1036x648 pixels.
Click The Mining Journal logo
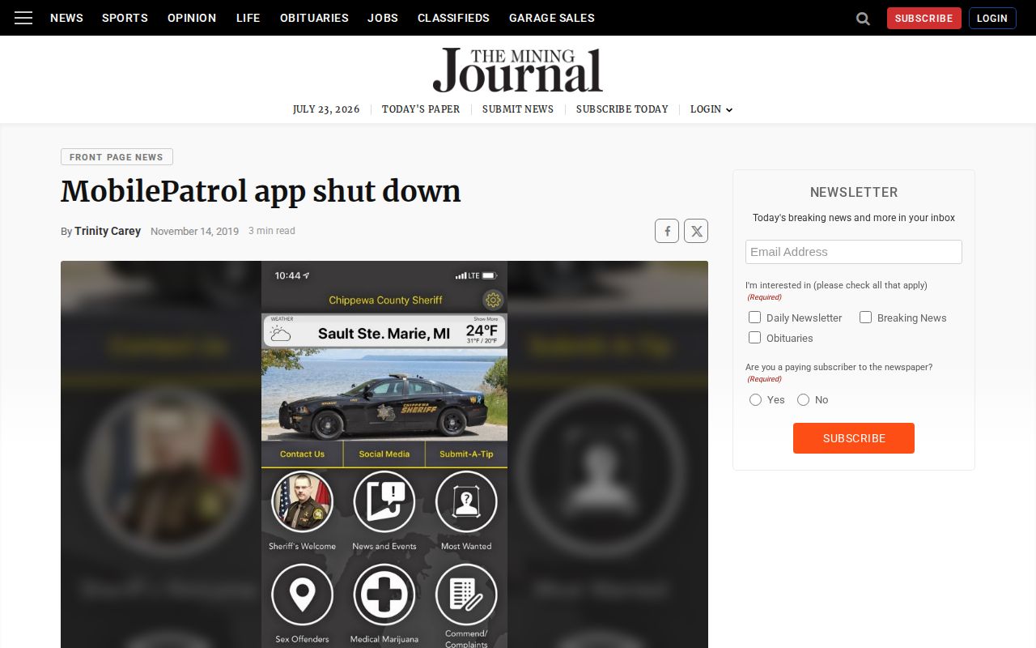518,70
